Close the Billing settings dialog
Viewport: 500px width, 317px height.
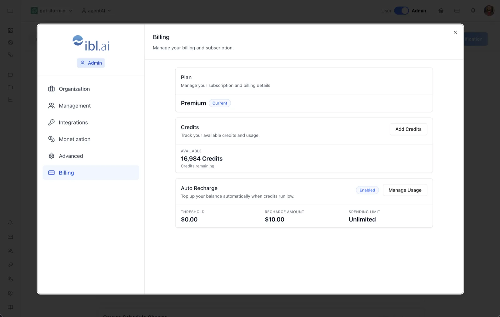coord(455,32)
